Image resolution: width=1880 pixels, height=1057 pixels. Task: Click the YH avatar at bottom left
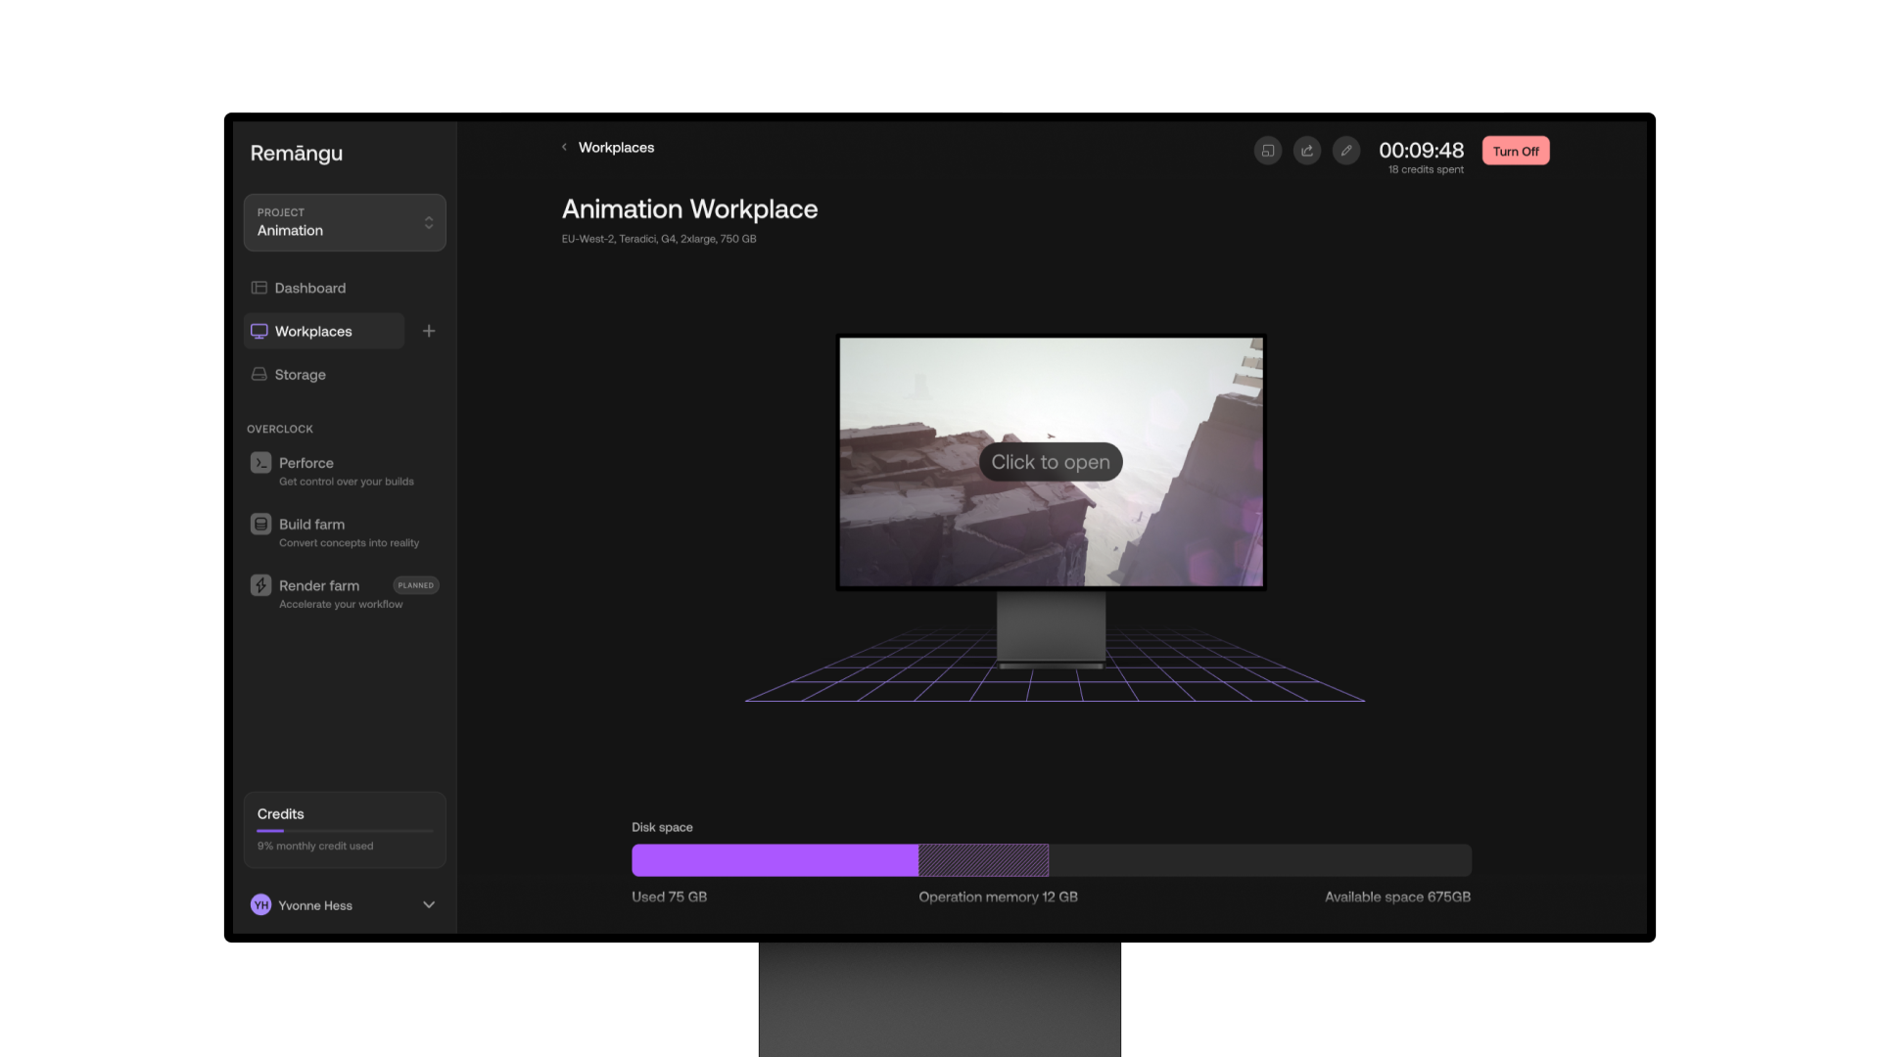pyautogui.click(x=260, y=905)
